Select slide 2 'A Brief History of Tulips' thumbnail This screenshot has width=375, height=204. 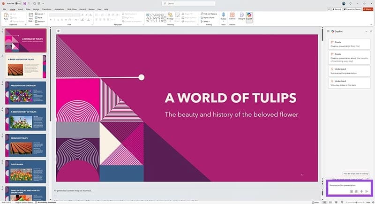point(26,67)
